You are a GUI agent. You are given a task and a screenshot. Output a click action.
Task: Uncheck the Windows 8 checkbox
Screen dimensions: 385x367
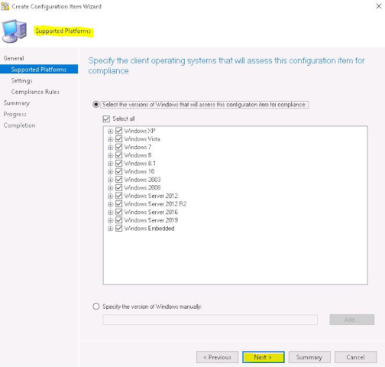[x=119, y=155]
